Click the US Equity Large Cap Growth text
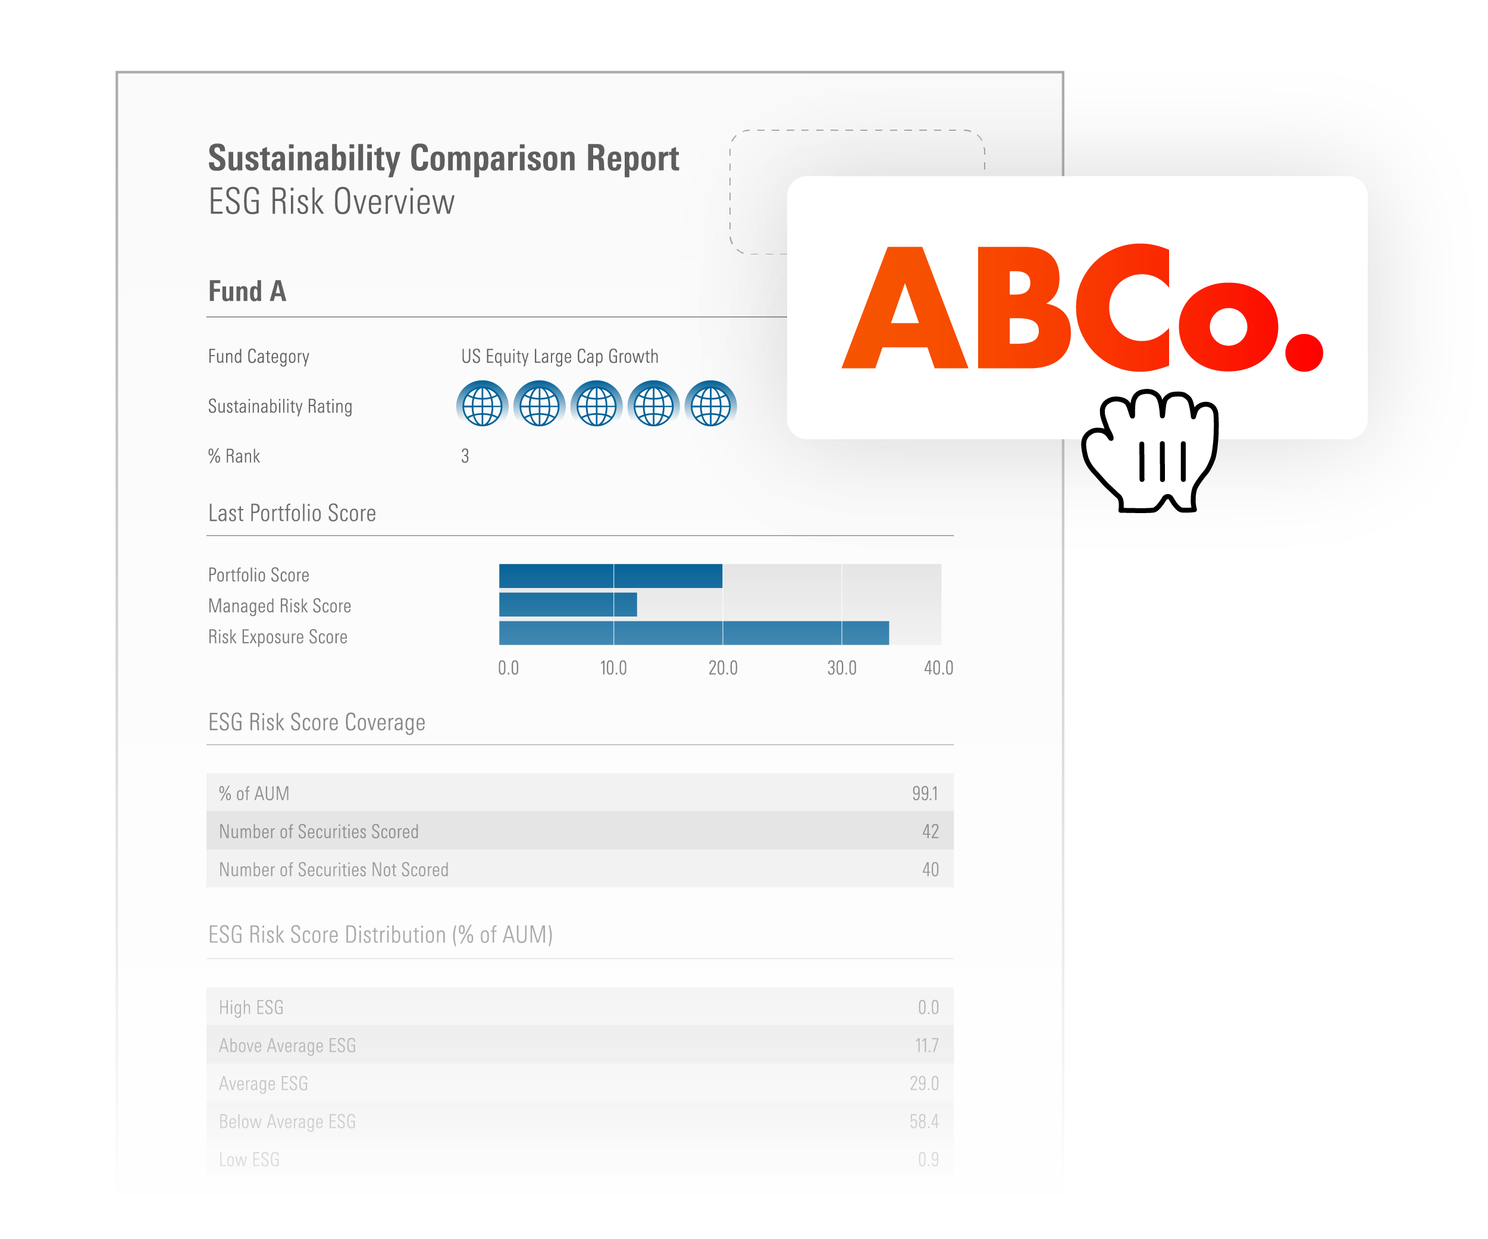This screenshot has width=1488, height=1239. point(560,356)
